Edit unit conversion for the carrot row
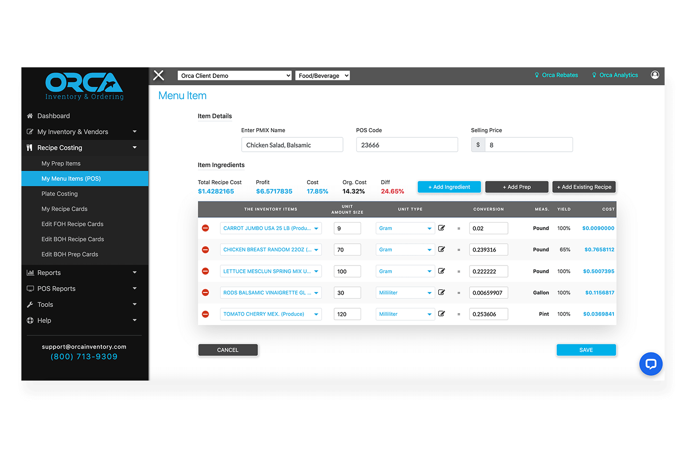 pyautogui.click(x=442, y=228)
